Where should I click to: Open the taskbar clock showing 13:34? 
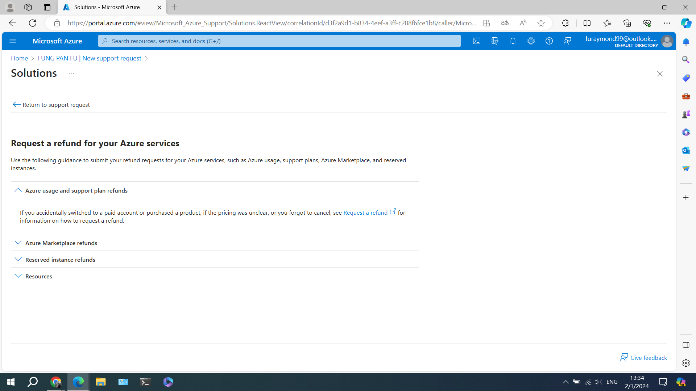[x=637, y=382]
